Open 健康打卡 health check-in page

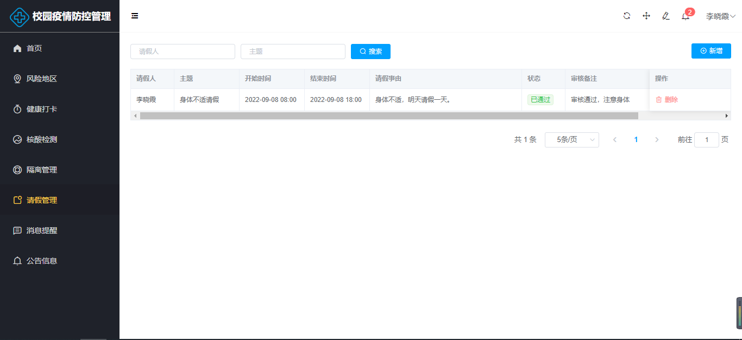(42, 109)
